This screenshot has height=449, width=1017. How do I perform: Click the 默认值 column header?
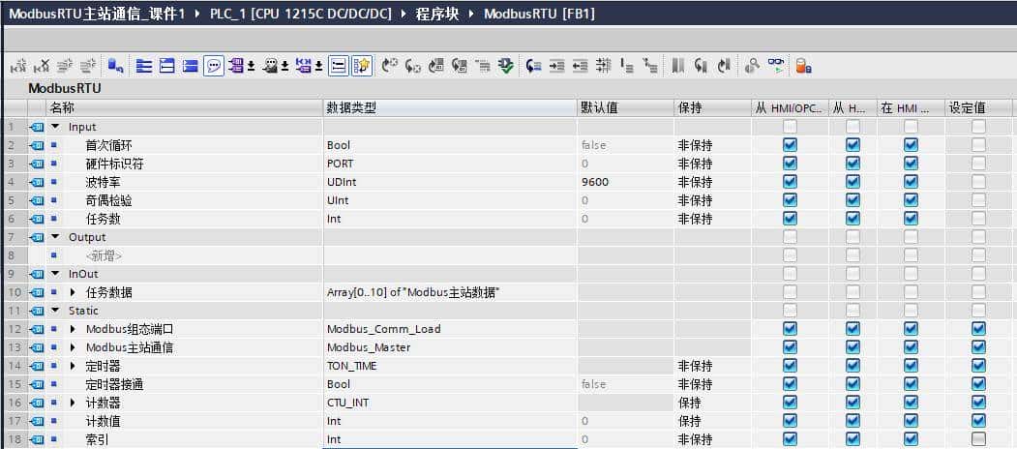click(625, 108)
